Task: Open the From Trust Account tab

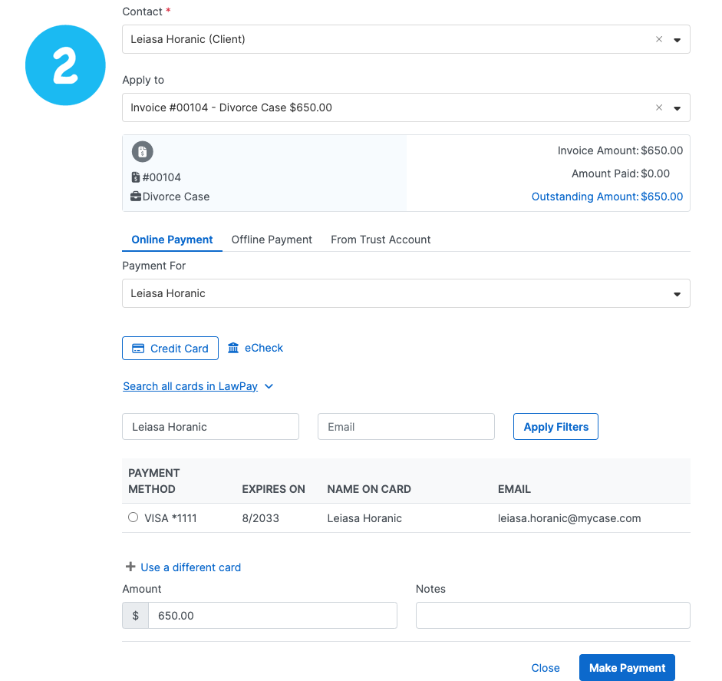Action: pyautogui.click(x=381, y=240)
